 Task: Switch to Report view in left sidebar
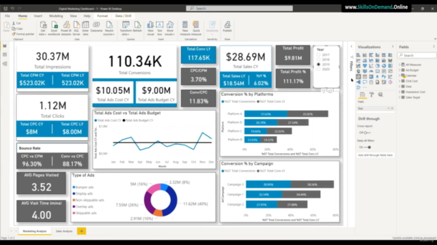[x=5, y=46]
